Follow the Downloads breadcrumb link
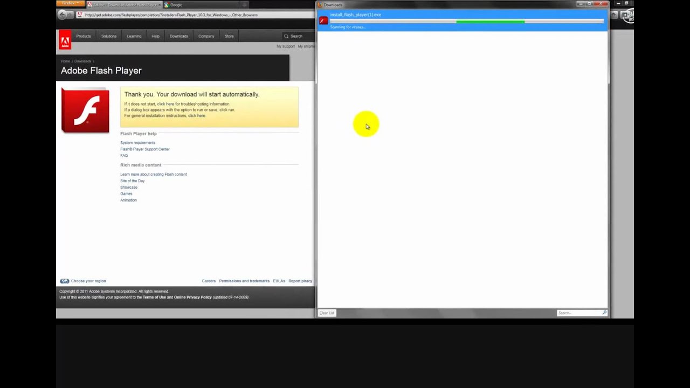This screenshot has height=388, width=690. (82, 61)
